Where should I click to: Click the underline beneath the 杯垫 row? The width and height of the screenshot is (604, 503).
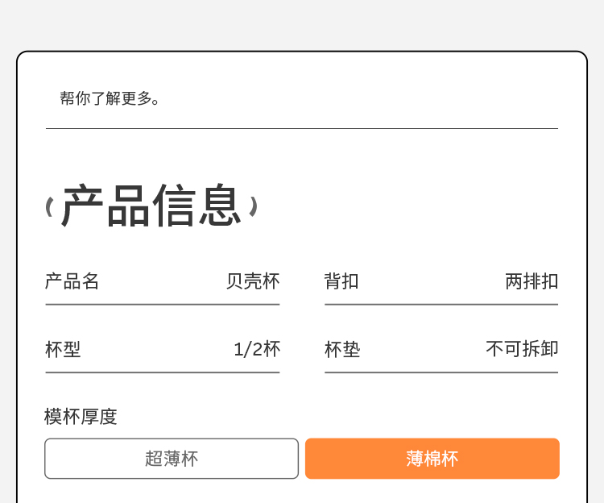tap(441, 372)
